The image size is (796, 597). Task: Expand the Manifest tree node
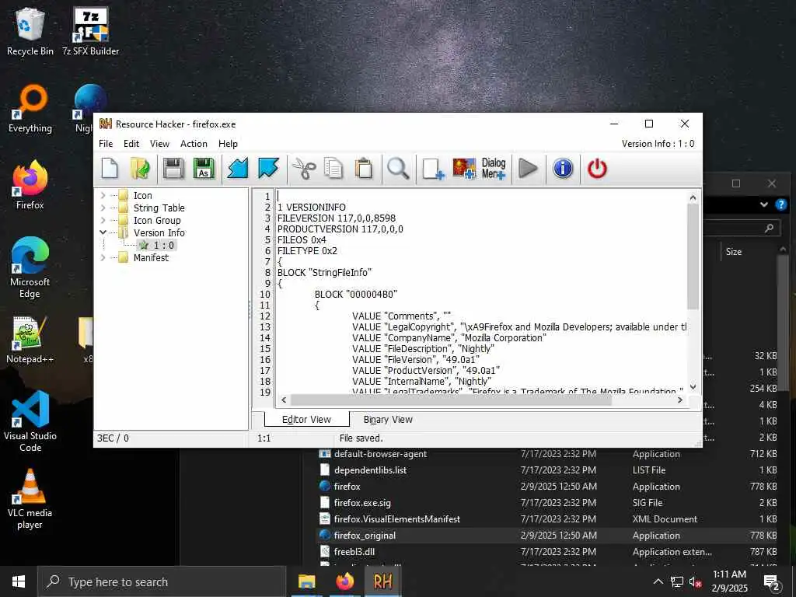[x=103, y=257]
